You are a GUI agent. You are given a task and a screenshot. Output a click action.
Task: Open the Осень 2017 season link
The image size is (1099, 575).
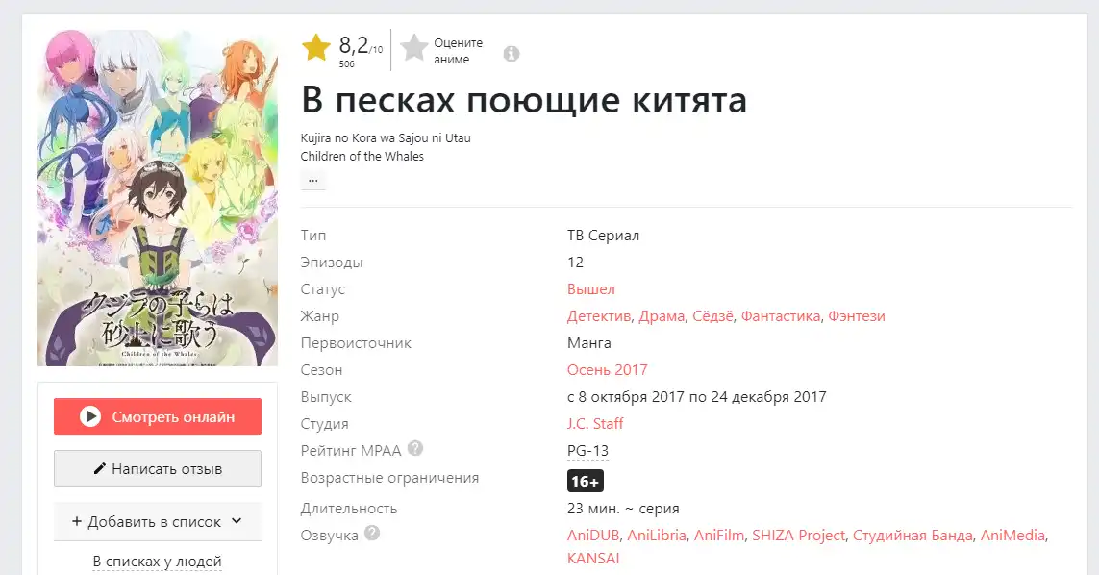coord(607,369)
